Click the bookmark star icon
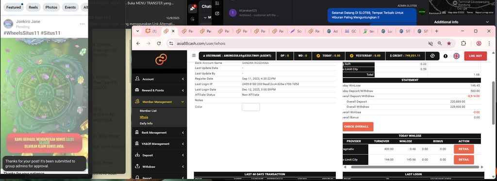Image resolution: width=497 pixels, height=181 pixels. pyautogui.click(x=449, y=43)
